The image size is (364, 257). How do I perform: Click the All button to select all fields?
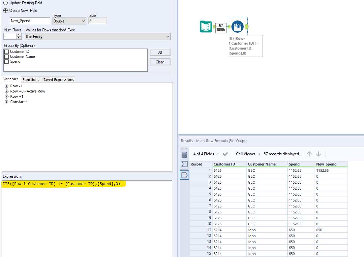click(160, 52)
